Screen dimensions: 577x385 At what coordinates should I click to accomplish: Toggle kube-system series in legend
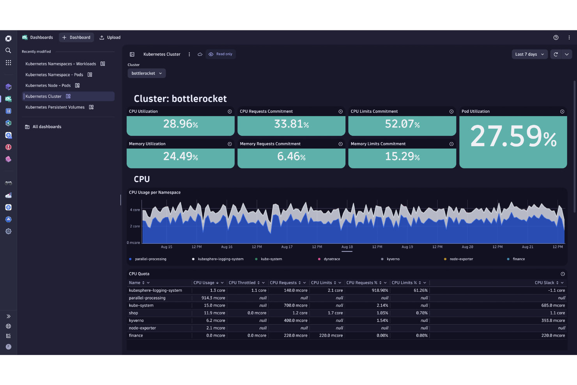(268, 259)
